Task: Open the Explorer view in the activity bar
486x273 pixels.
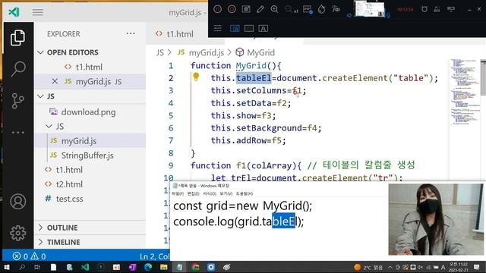Action: (x=17, y=38)
